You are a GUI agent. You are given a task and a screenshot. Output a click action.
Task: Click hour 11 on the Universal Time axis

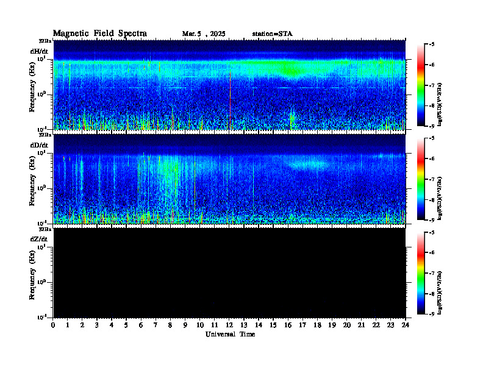pyautogui.click(x=215, y=325)
